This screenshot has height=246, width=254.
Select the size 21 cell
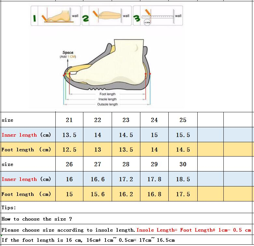(x=69, y=120)
